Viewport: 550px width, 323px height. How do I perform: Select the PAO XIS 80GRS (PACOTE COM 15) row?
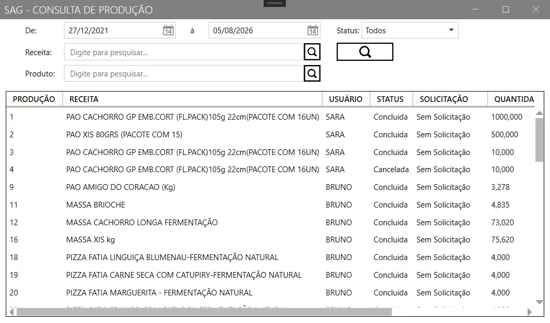(x=271, y=134)
